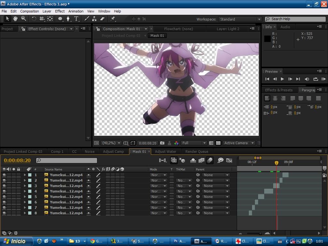
Task: Click the current time indicator in timeline
Action: [276, 163]
